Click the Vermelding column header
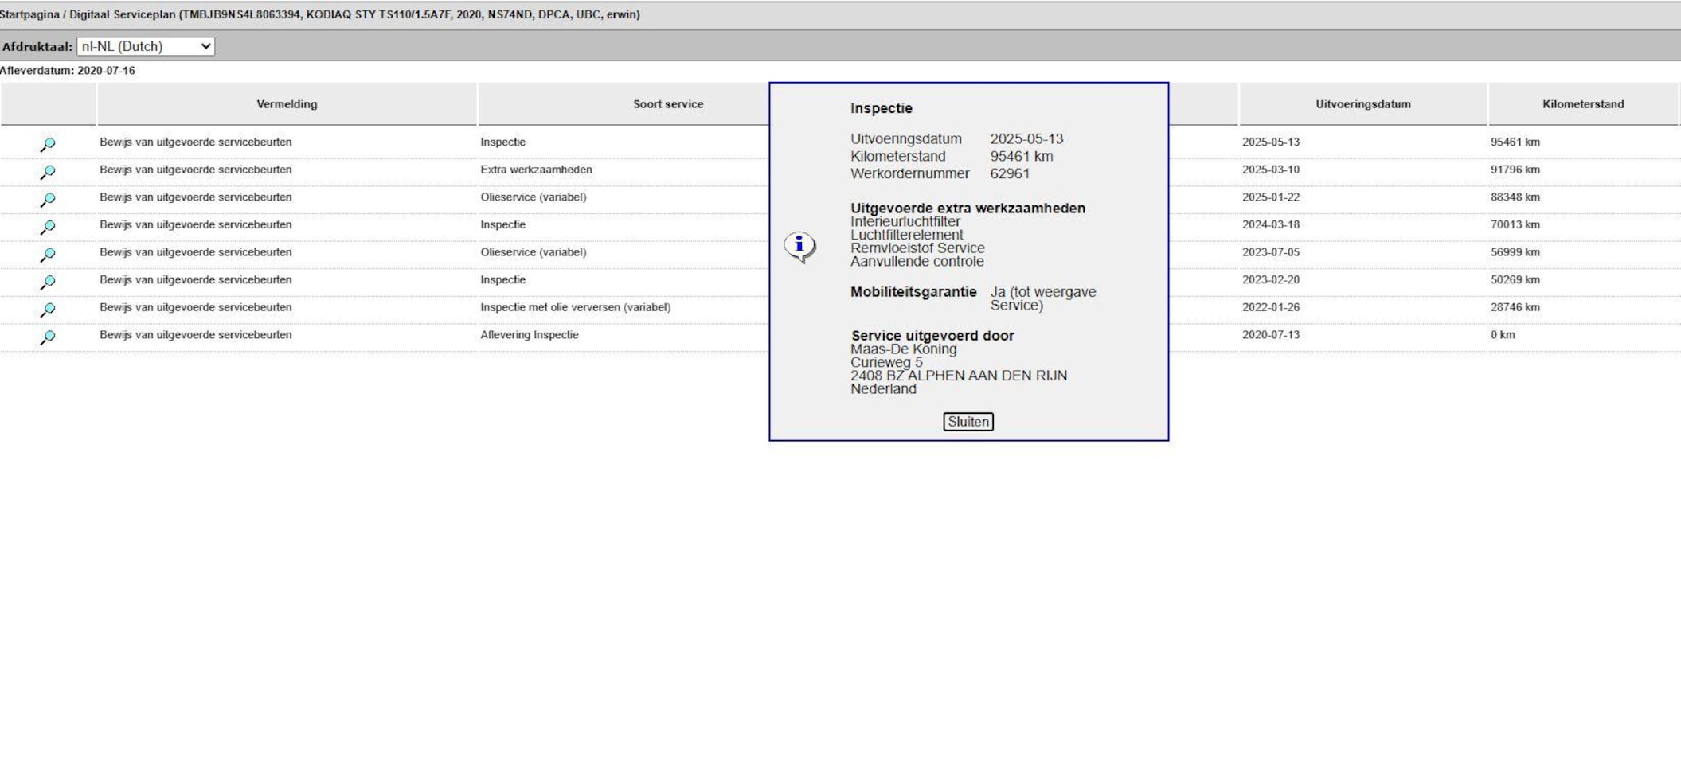1681x764 pixels. tap(287, 104)
